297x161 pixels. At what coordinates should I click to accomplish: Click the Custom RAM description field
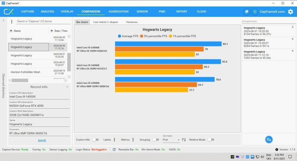pos(39,115)
